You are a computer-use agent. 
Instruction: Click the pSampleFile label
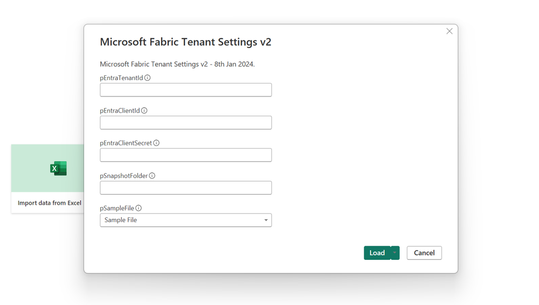pyautogui.click(x=117, y=208)
